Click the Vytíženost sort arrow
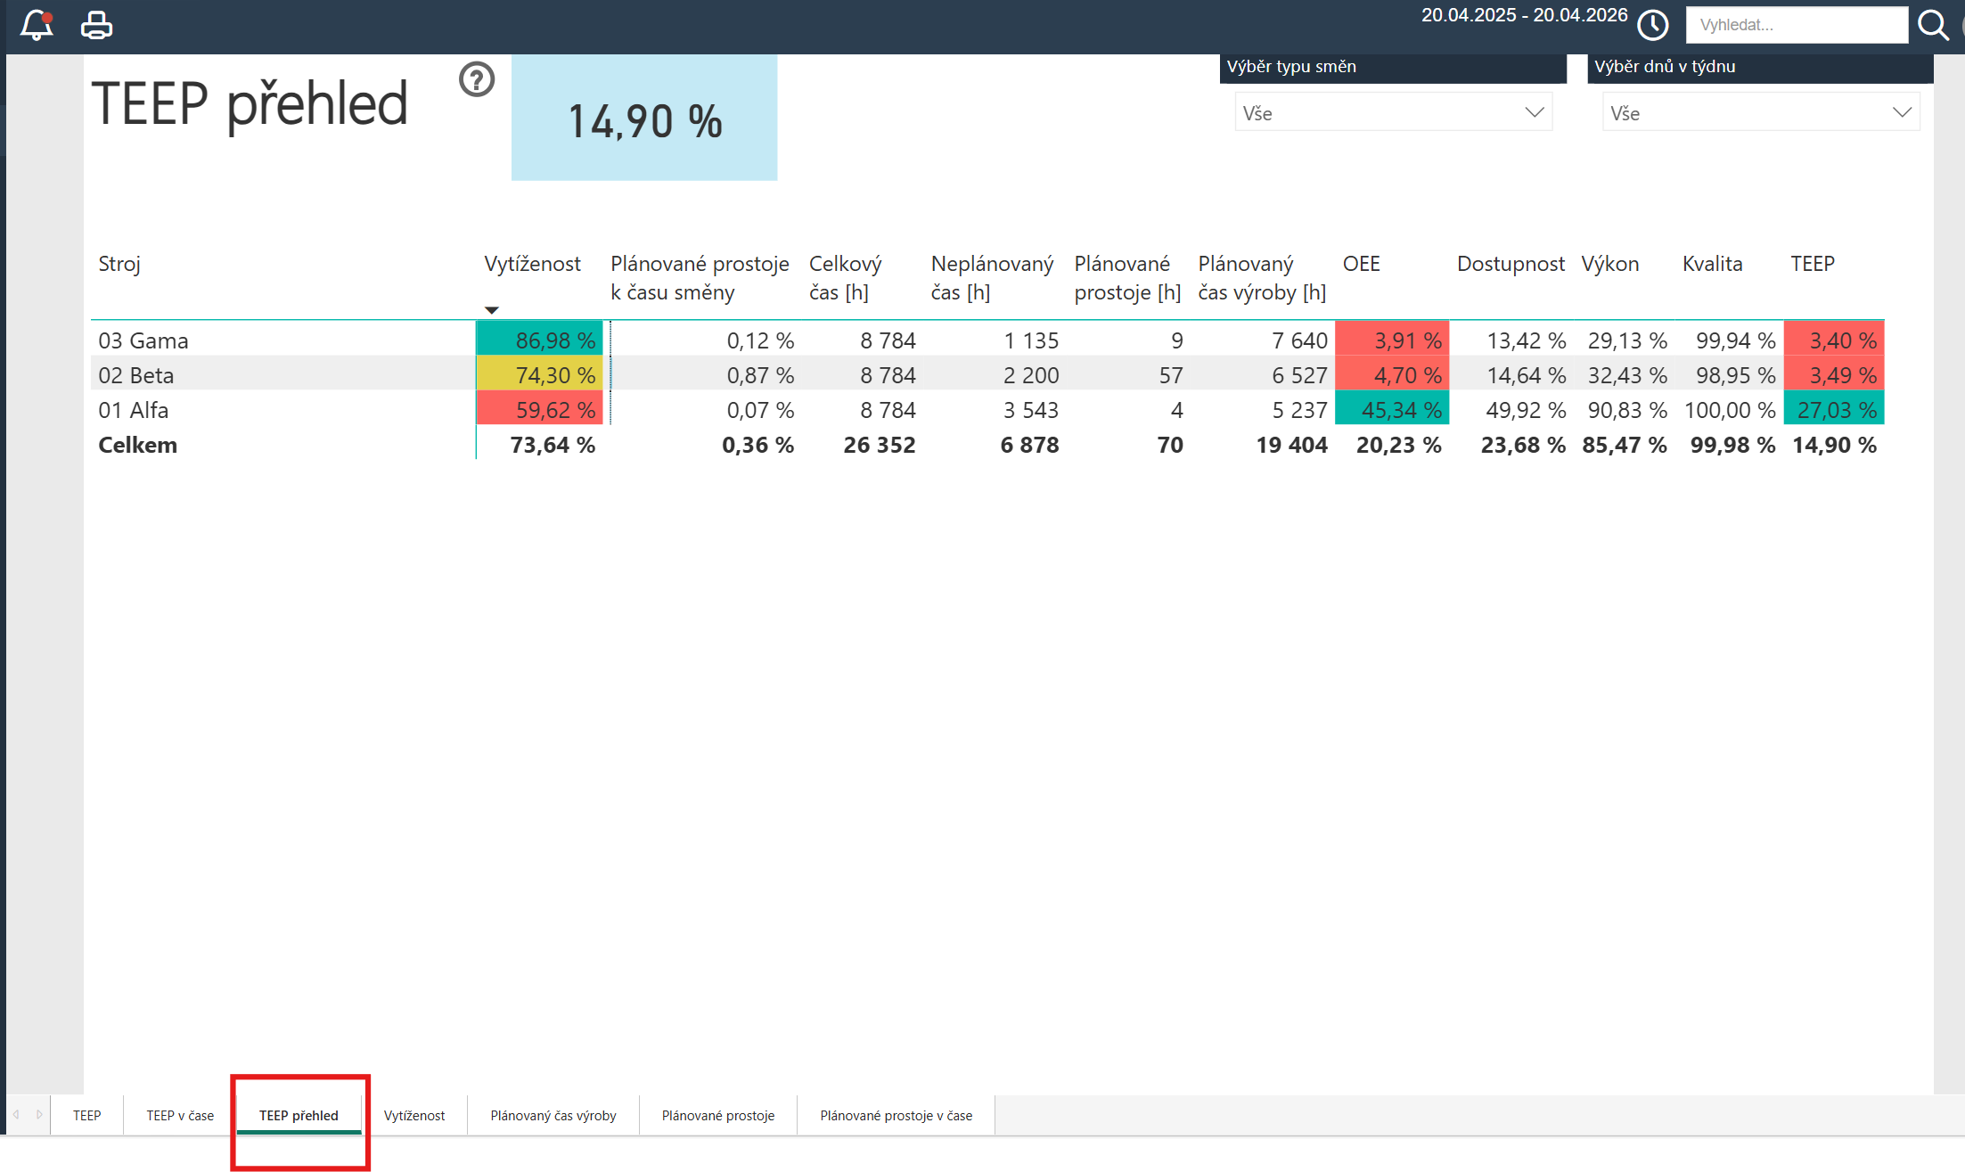Viewport: 1965px width, 1172px height. click(x=492, y=310)
